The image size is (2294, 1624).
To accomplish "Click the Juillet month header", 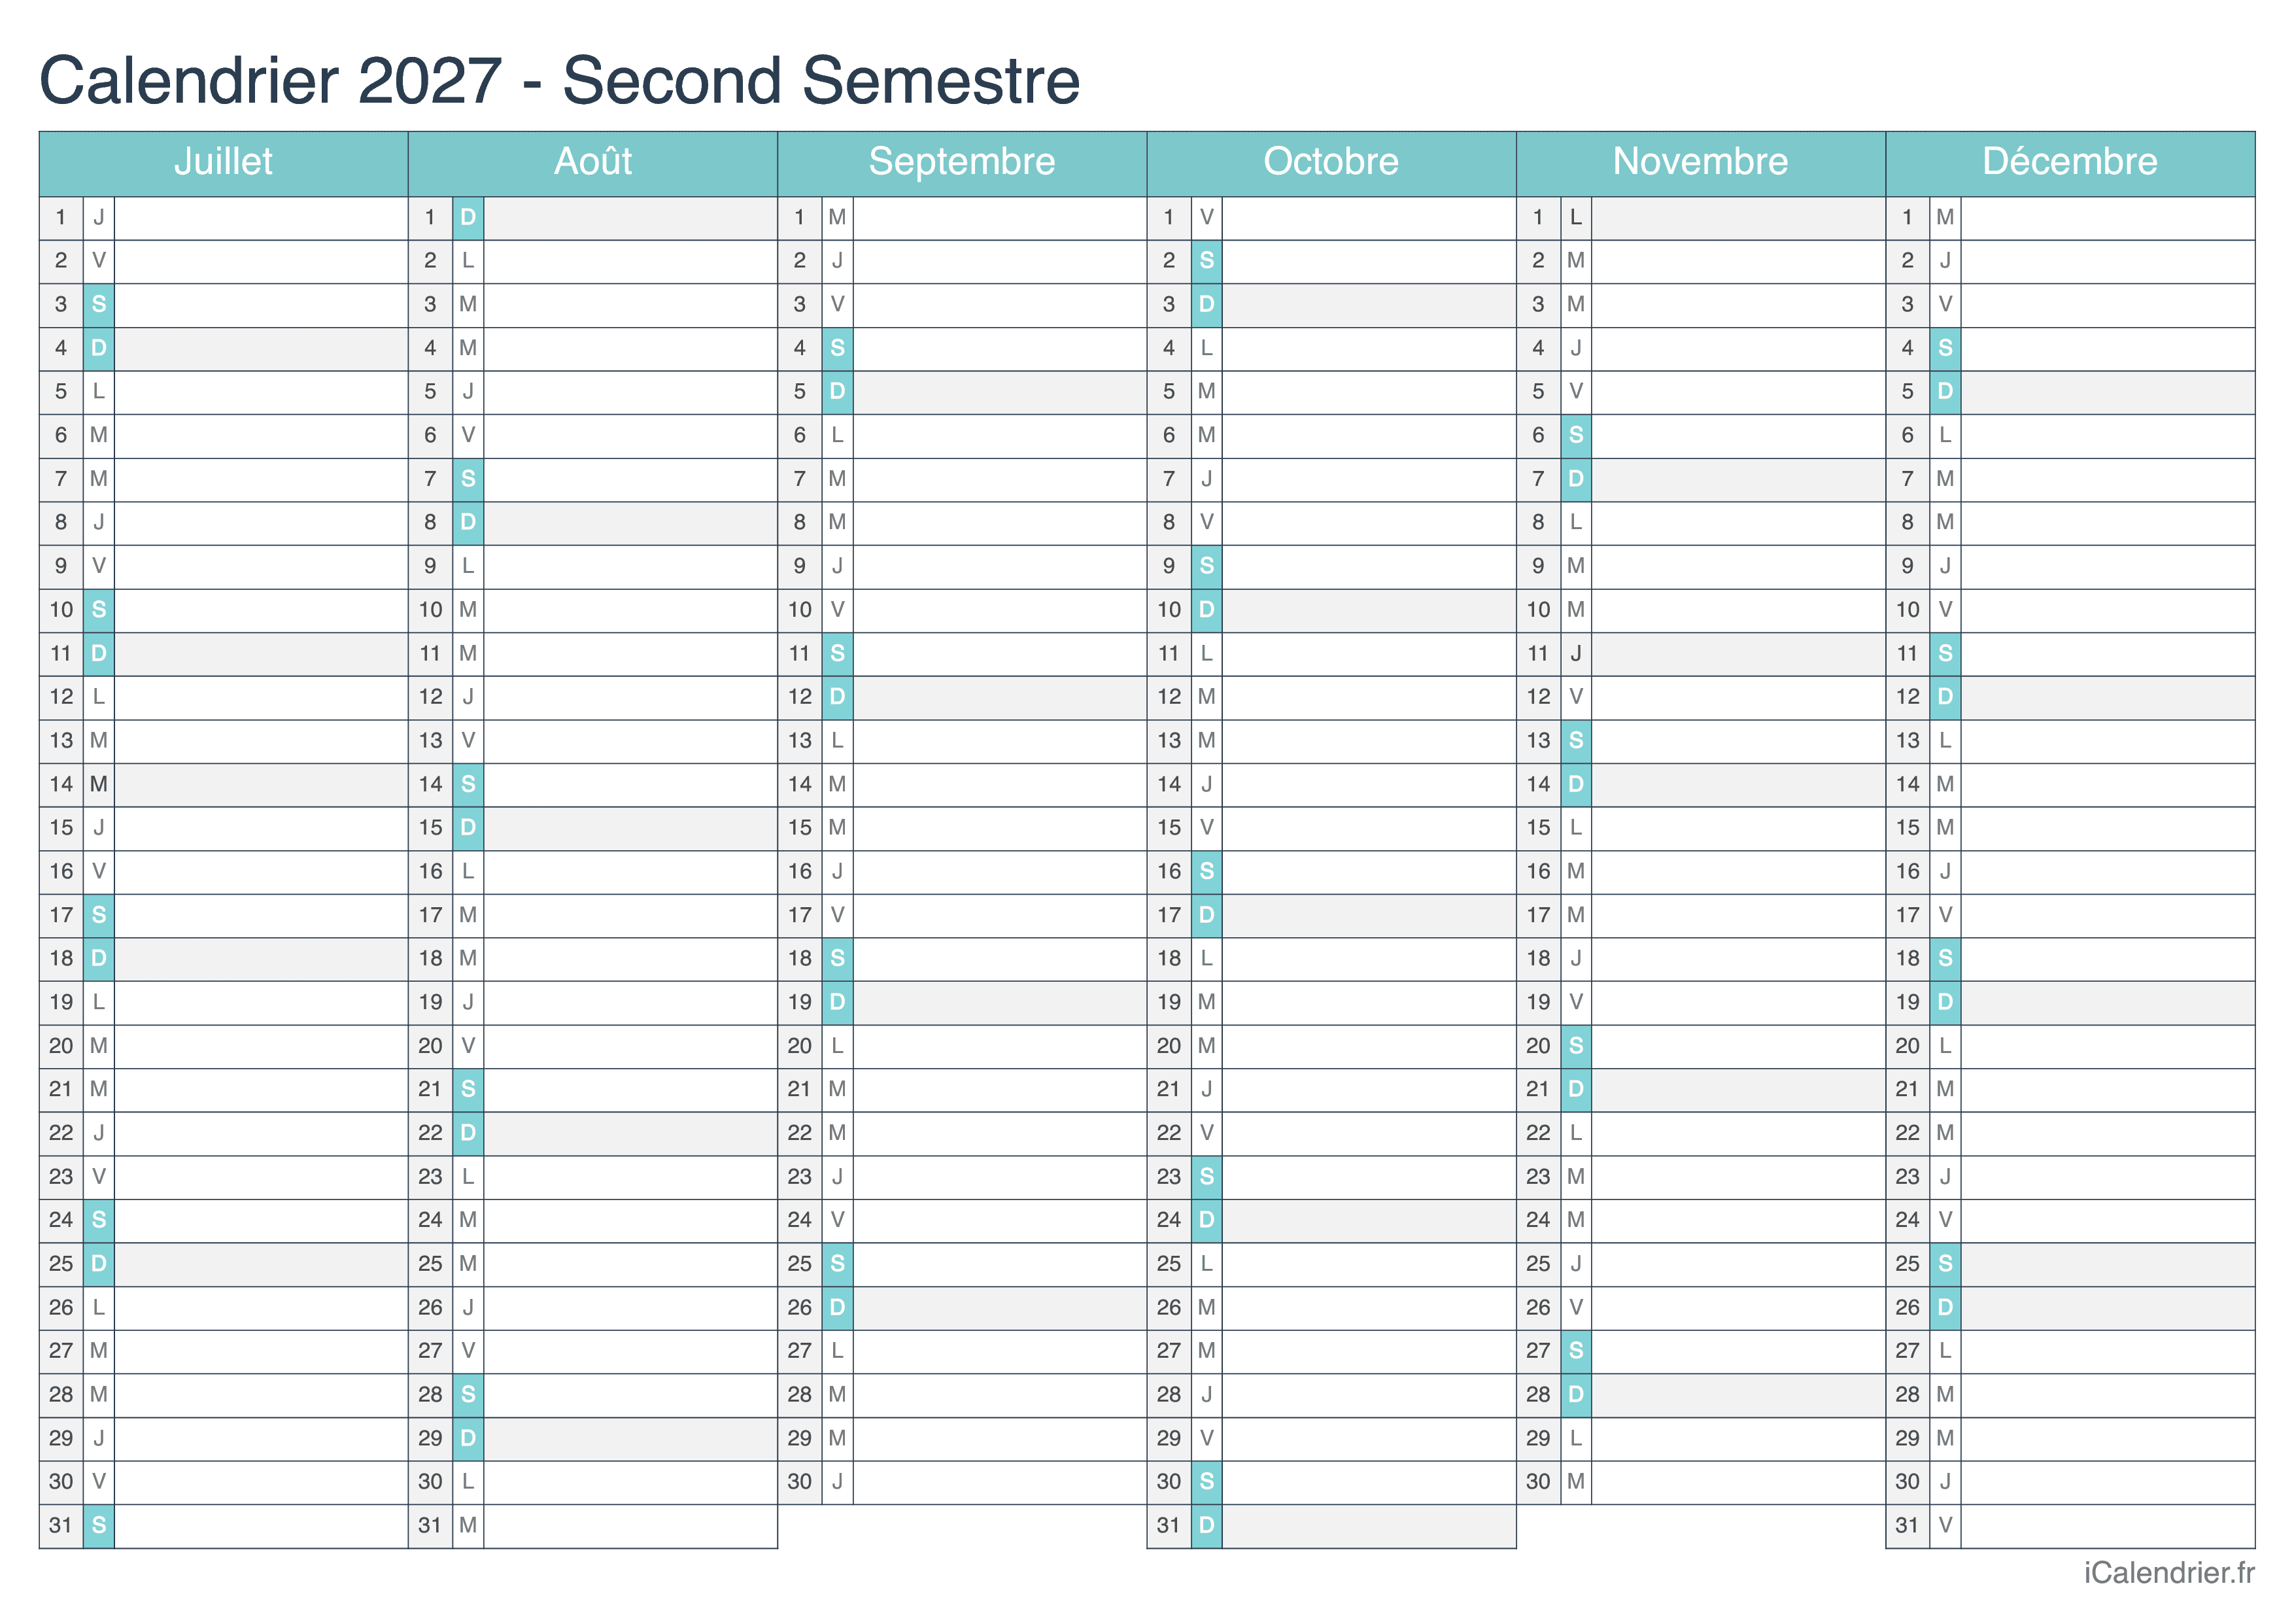I will (223, 162).
